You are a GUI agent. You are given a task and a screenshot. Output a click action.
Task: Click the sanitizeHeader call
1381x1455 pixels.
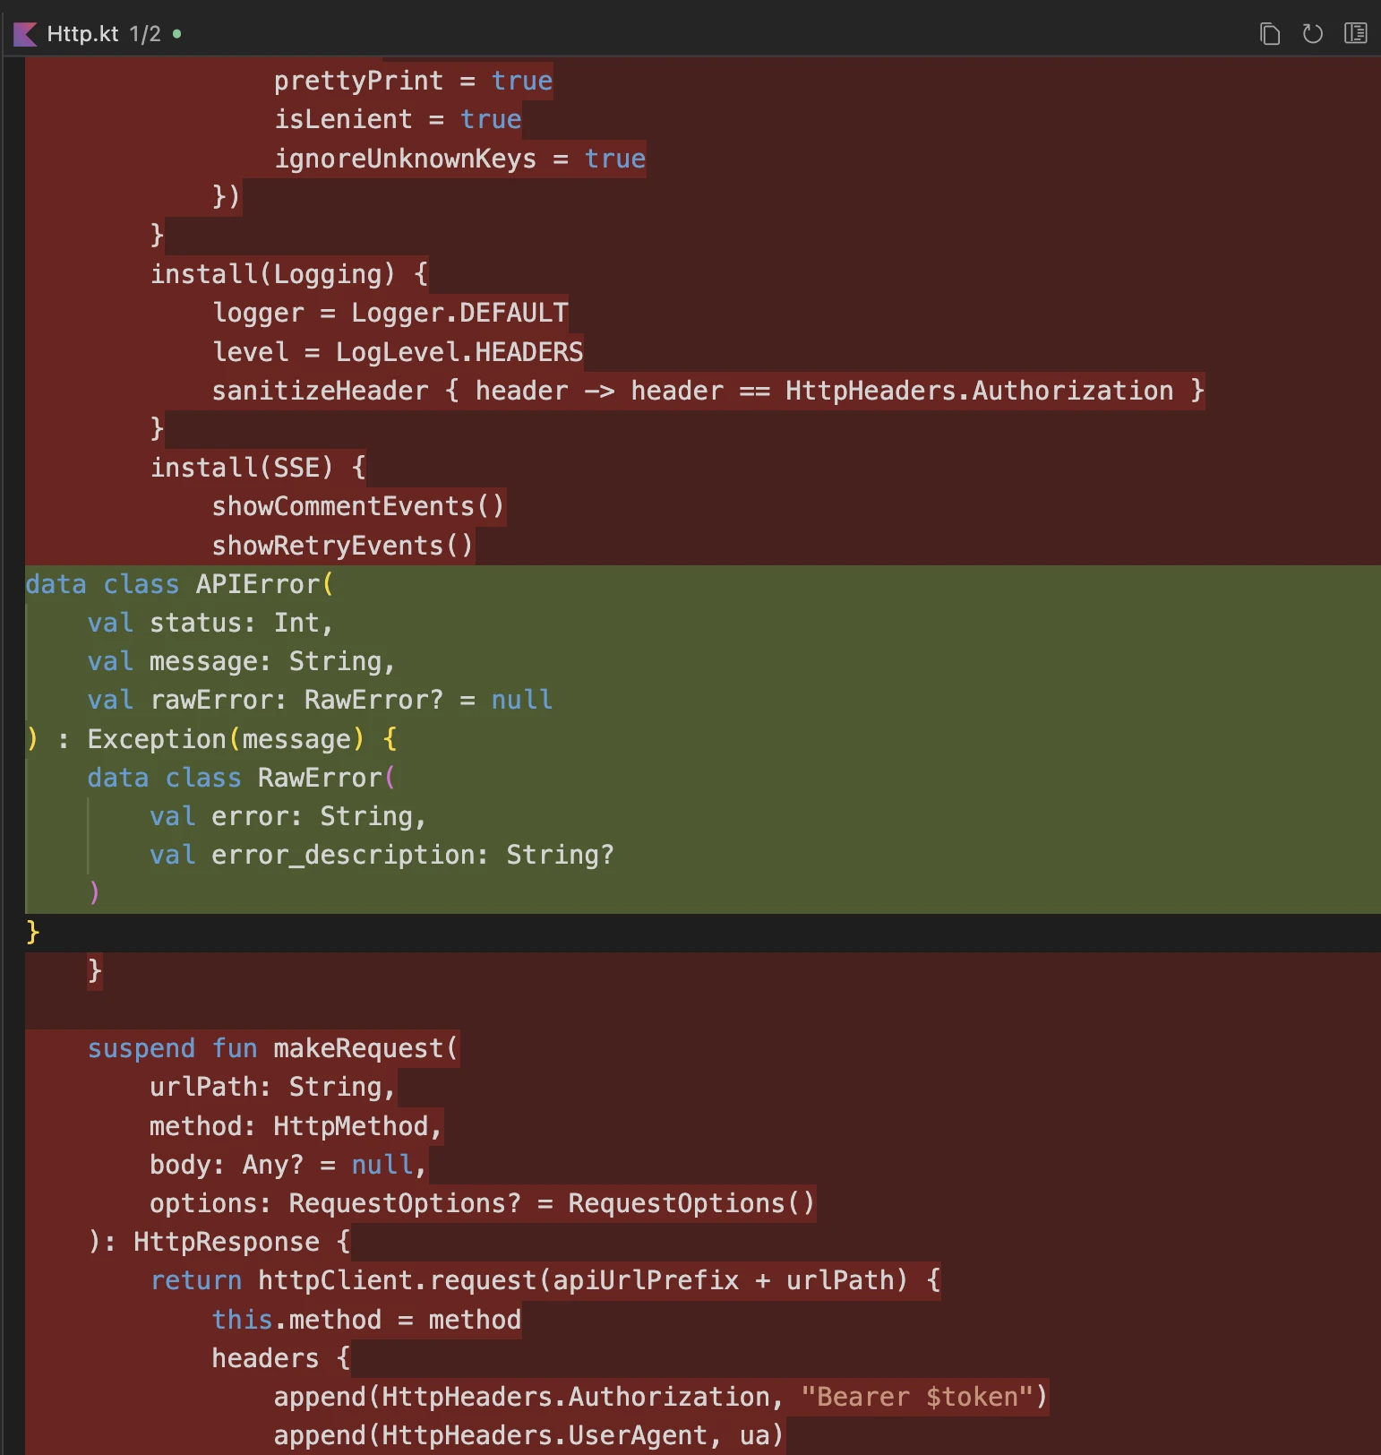[x=320, y=391]
